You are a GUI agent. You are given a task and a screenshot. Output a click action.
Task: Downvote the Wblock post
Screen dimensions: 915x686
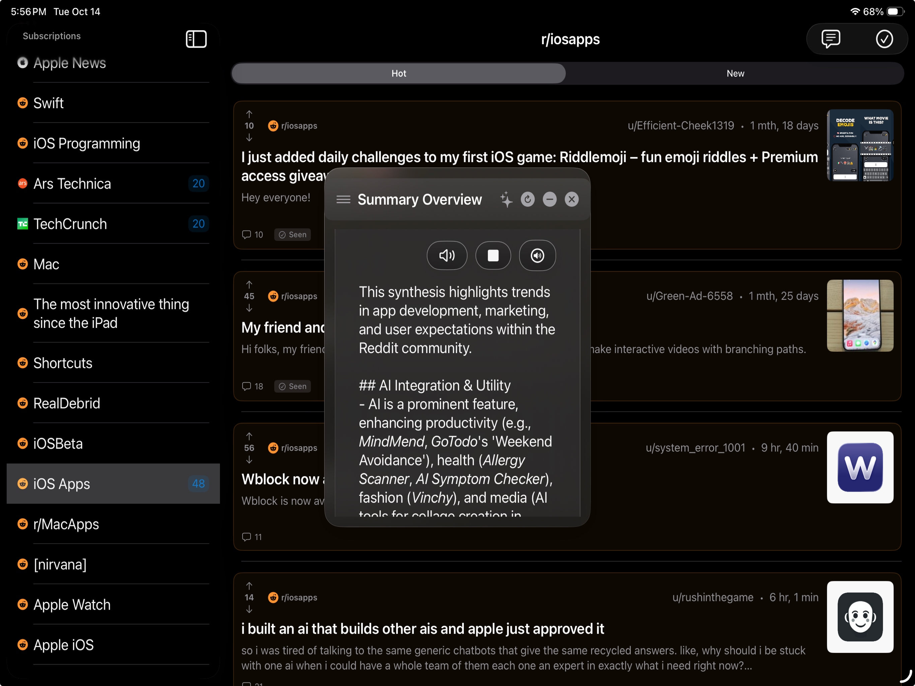[x=249, y=460]
